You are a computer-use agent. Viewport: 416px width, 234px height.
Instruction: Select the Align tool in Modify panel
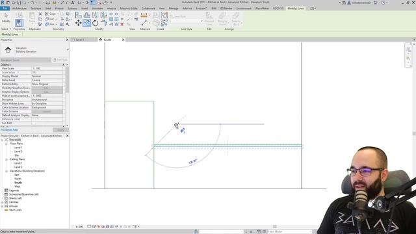tap(78, 15)
